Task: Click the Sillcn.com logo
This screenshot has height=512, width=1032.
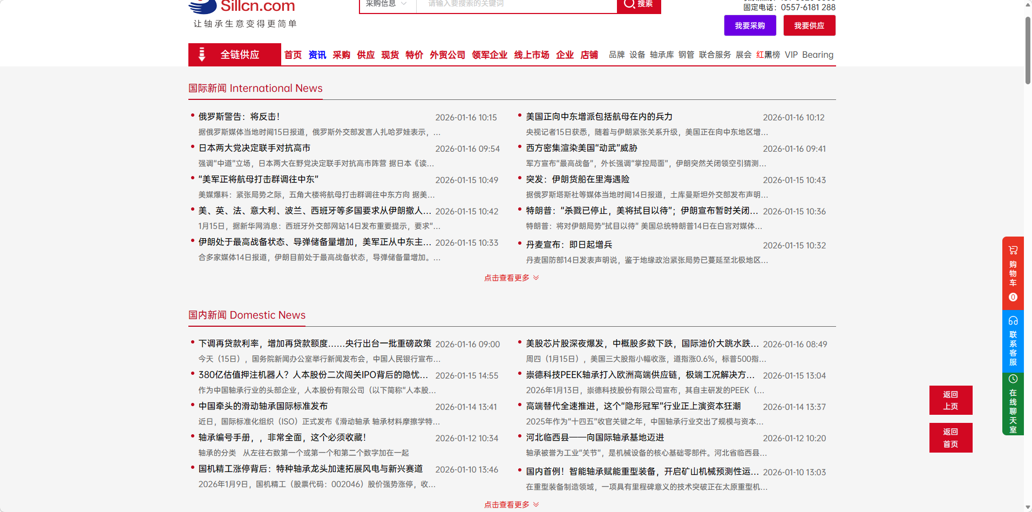Action: (242, 8)
